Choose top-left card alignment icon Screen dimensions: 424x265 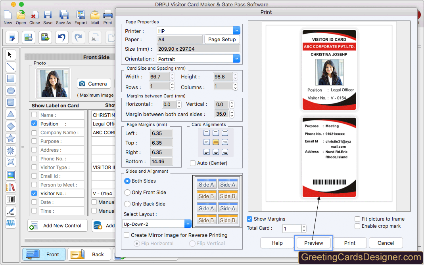pos(207,133)
